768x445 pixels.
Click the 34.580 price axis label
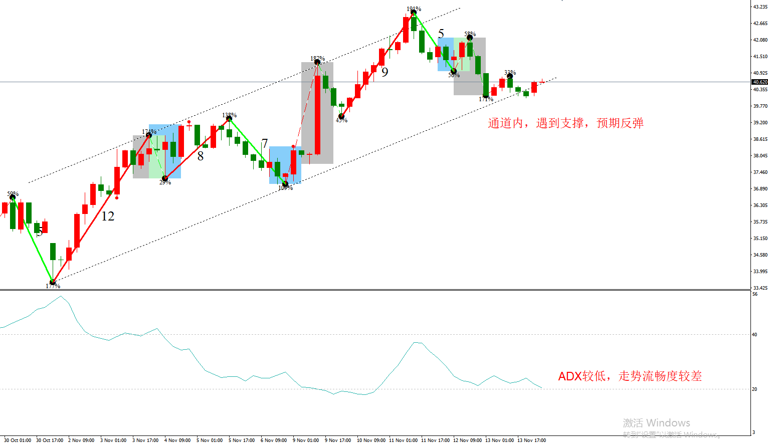point(760,255)
